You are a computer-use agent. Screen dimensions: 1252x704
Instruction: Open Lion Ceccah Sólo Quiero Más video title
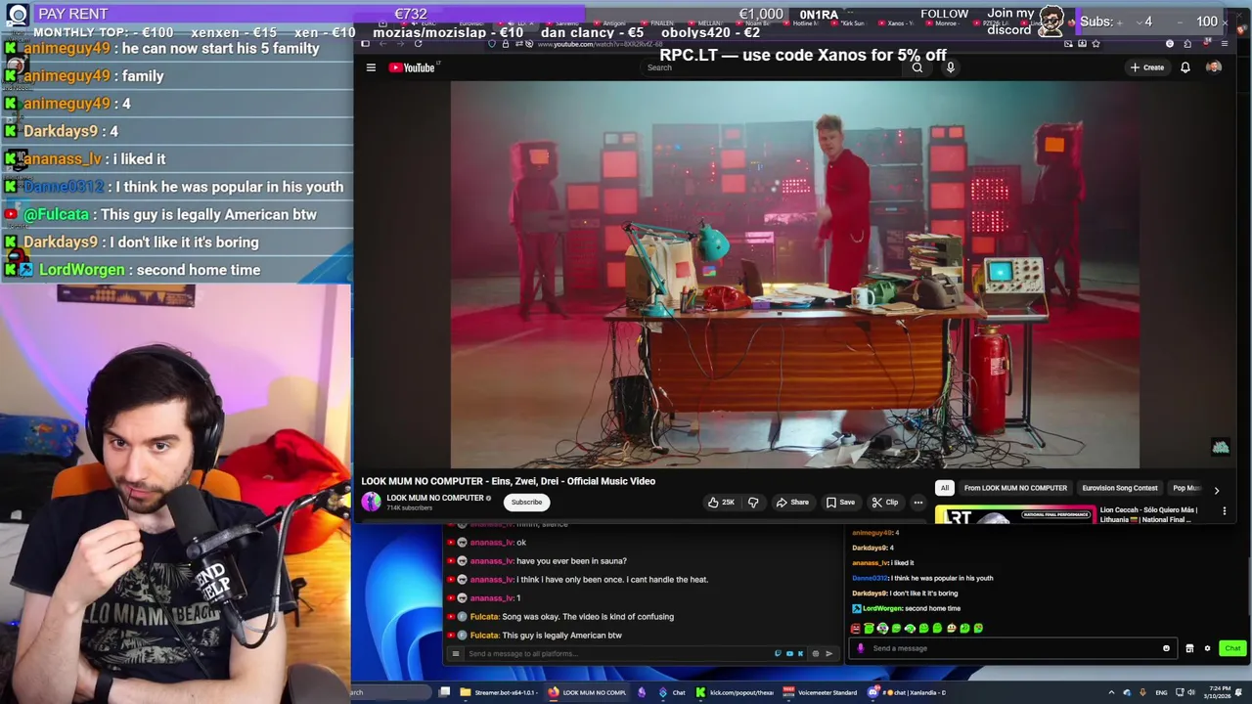pos(1148,514)
